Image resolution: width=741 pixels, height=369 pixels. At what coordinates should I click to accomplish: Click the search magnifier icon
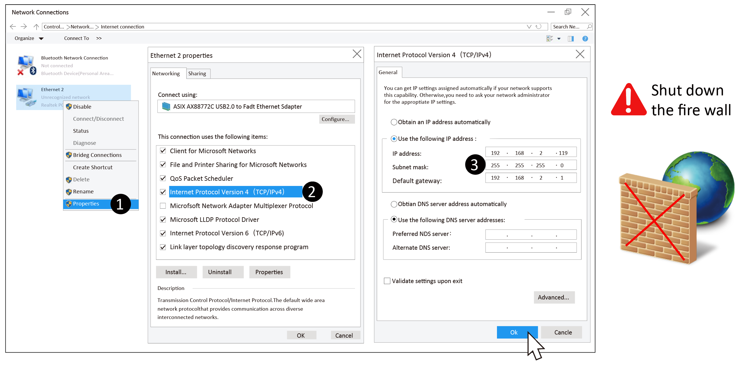[589, 27]
